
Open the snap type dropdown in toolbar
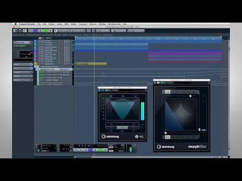103,31
